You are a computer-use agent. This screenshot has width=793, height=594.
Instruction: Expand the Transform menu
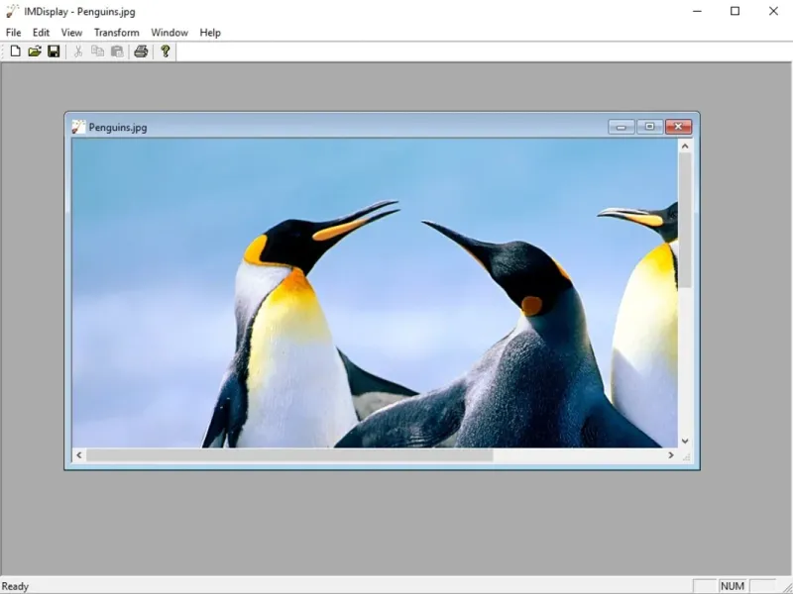click(116, 33)
